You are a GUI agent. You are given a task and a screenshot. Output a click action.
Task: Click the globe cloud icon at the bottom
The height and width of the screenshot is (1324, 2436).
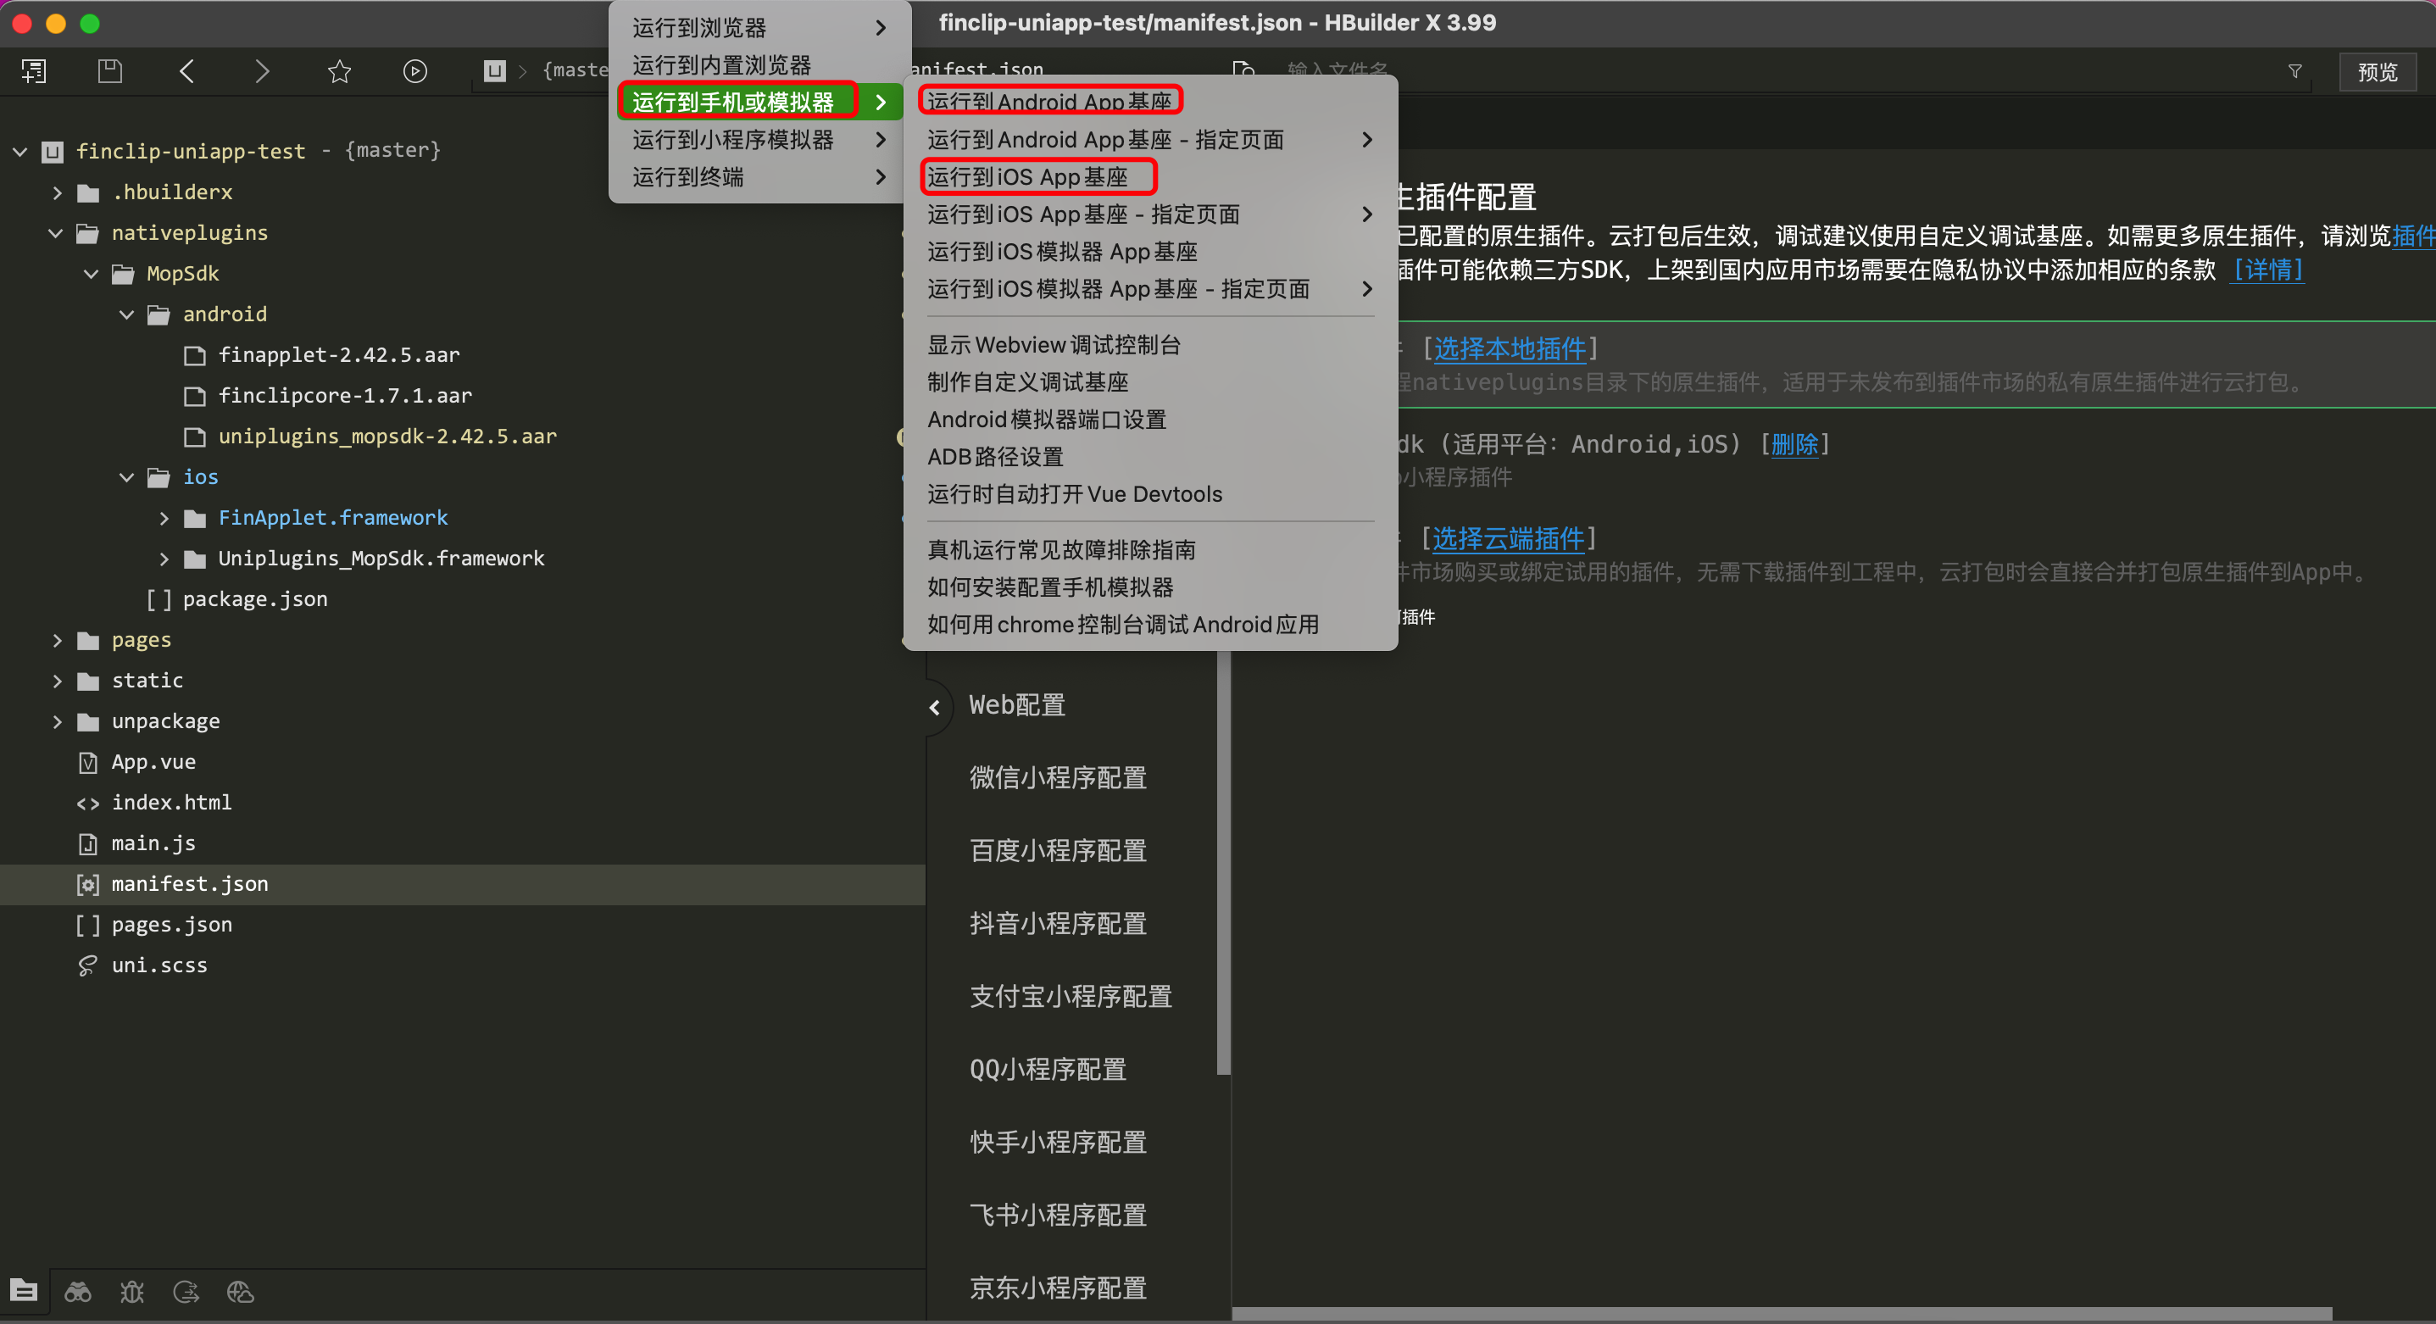point(240,1291)
